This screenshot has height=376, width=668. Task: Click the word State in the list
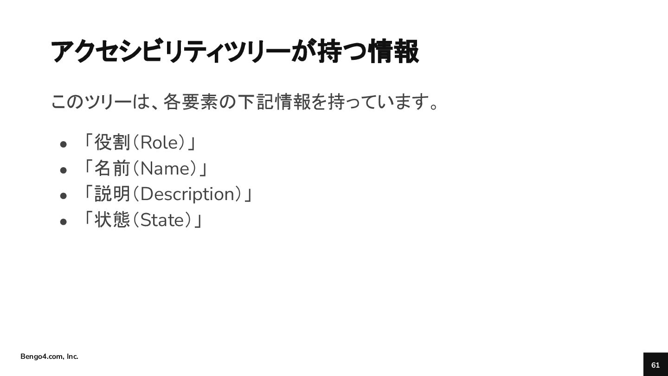[x=162, y=220]
